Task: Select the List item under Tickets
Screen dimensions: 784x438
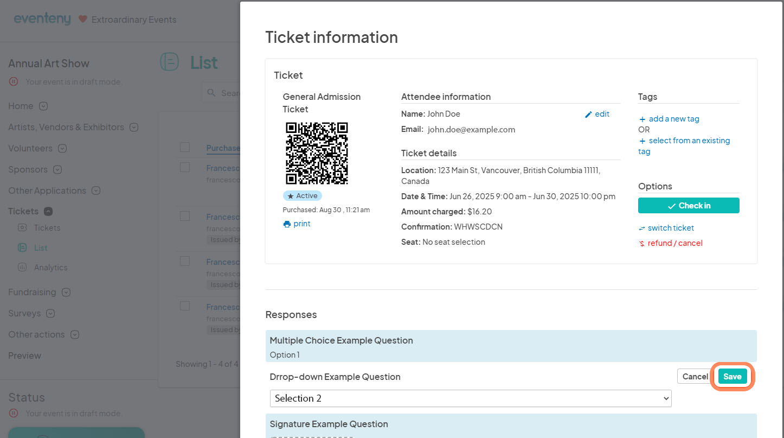Action: click(x=41, y=248)
